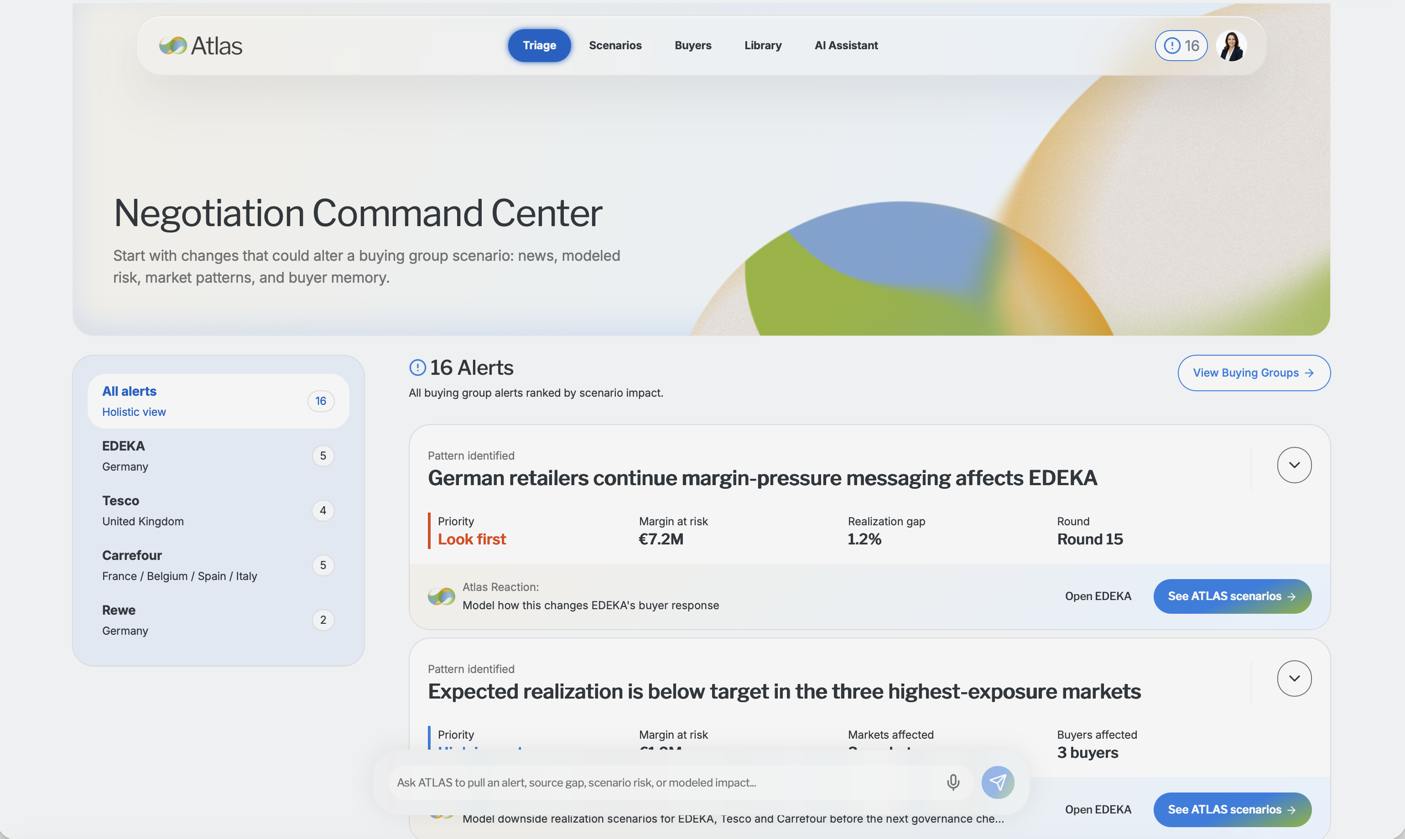
Task: Expand the Expected realization below target alert
Action: point(1294,678)
